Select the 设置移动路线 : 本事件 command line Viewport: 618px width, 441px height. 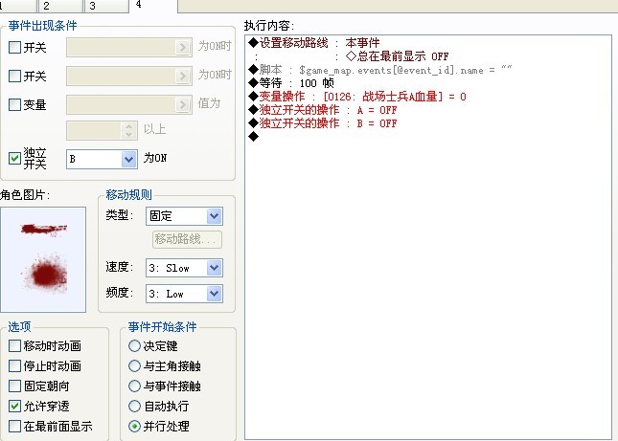click(x=314, y=42)
